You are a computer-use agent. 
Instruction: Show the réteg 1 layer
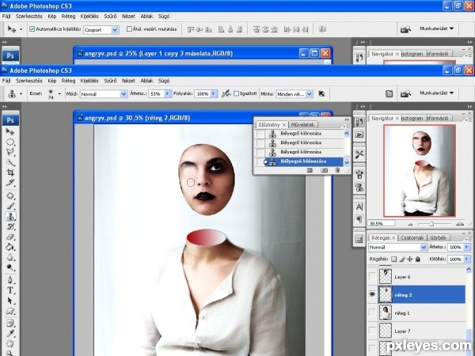point(372,312)
